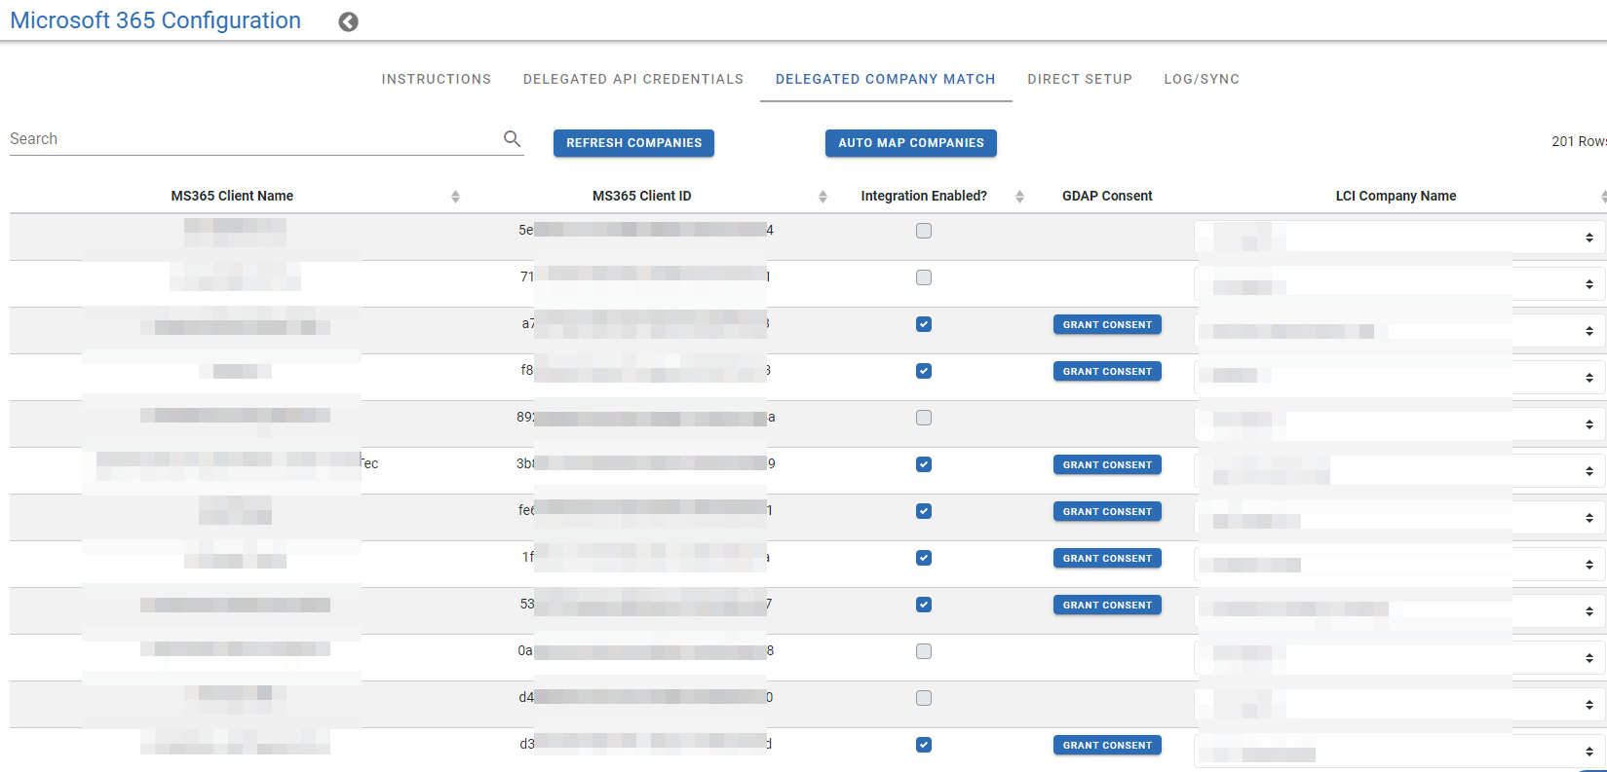Disable integration for client ID starting f8
Image resolution: width=1607 pixels, height=772 pixels.
click(924, 371)
